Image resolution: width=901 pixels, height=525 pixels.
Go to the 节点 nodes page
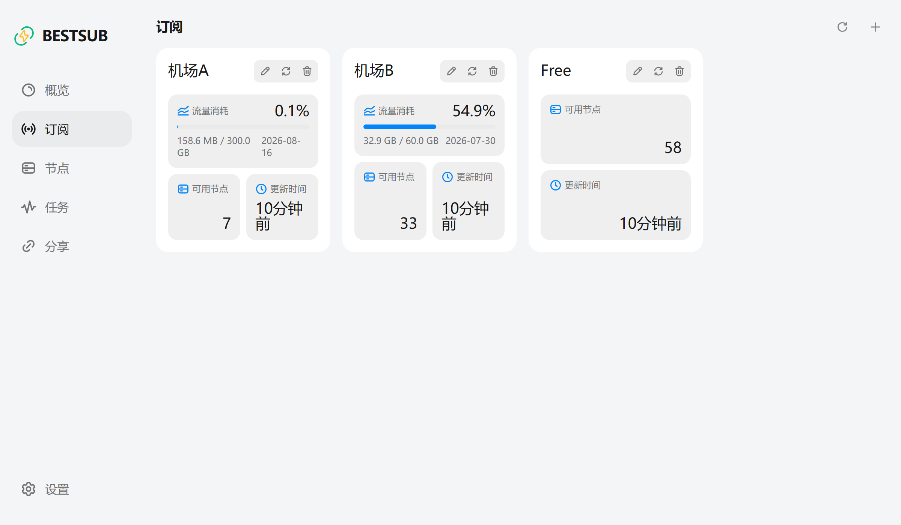point(72,168)
